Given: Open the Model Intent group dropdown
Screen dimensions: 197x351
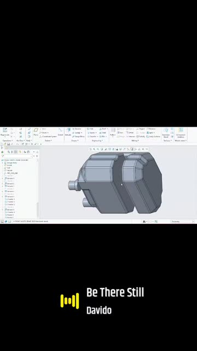Looking at the screenshot, I should (181, 140).
